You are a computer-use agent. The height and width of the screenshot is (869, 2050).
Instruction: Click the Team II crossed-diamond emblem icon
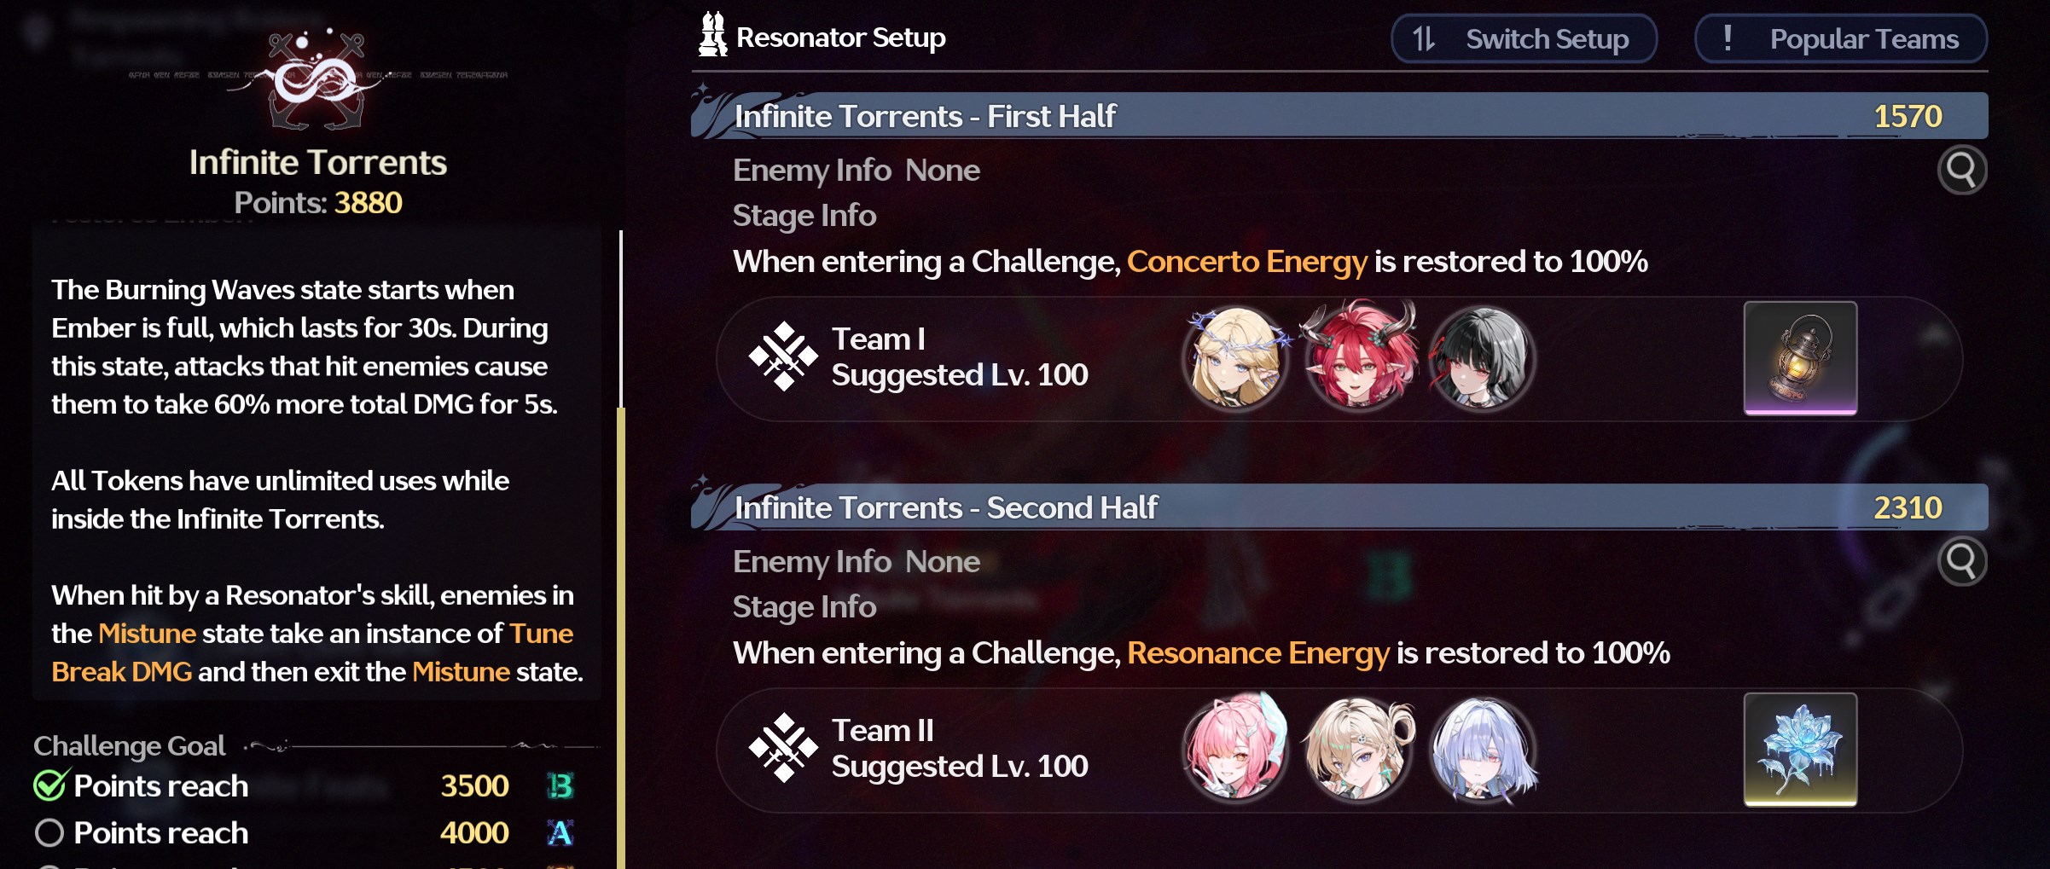[x=782, y=748]
